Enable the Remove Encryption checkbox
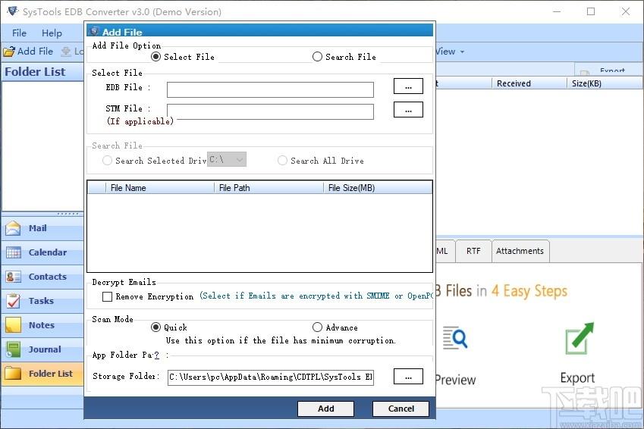Viewport: 644px width, 429px height. [x=107, y=296]
